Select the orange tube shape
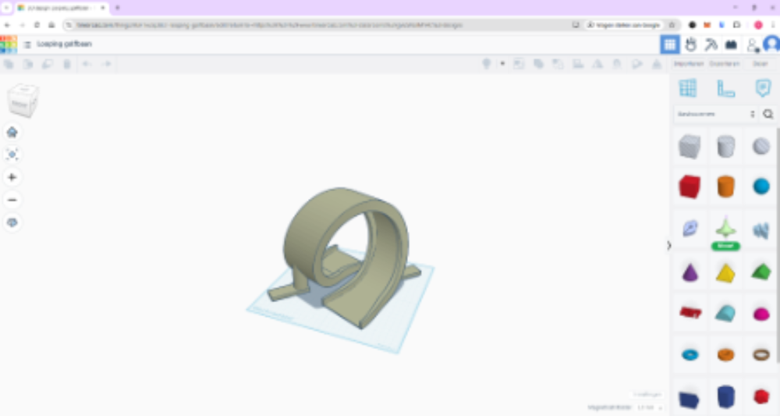This screenshot has height=416, width=780. [x=725, y=354]
